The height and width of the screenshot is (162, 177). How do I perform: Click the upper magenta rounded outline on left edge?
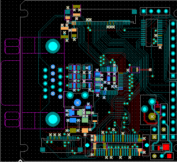tap(12, 47)
